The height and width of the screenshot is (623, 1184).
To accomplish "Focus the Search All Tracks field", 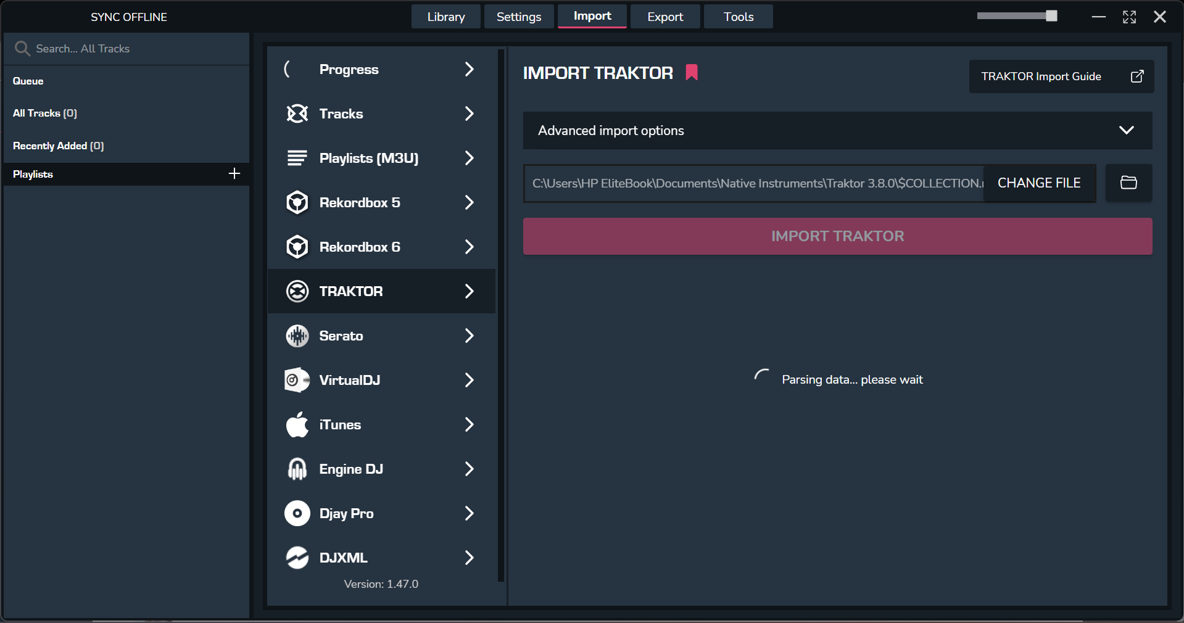I will coord(126,49).
